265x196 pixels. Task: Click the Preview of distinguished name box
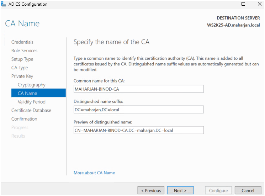138,130
